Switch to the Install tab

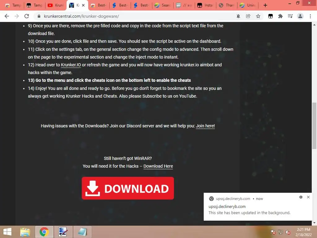point(205,5)
